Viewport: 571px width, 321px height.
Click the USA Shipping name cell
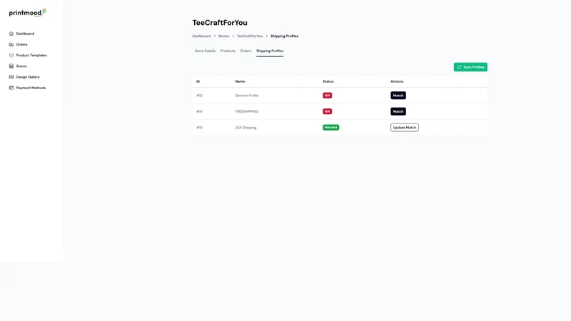pos(246,128)
